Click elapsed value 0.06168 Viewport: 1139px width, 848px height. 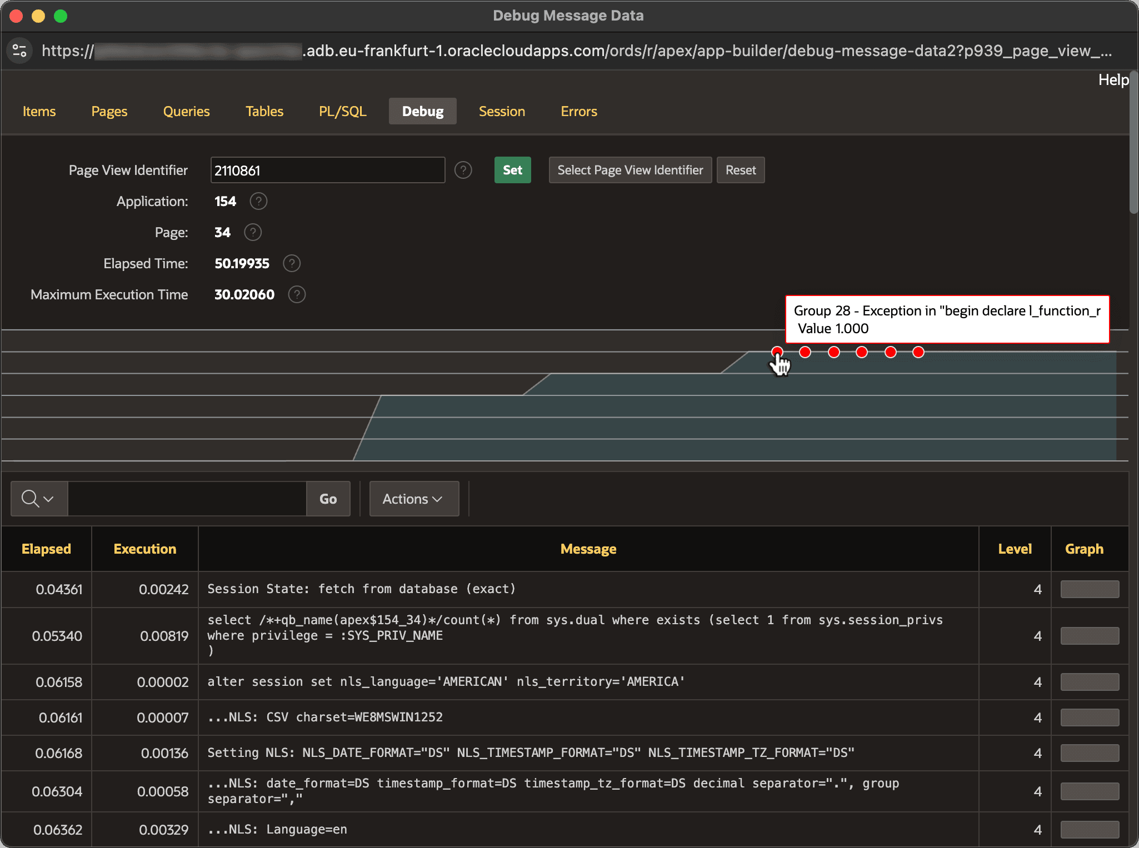(58, 753)
